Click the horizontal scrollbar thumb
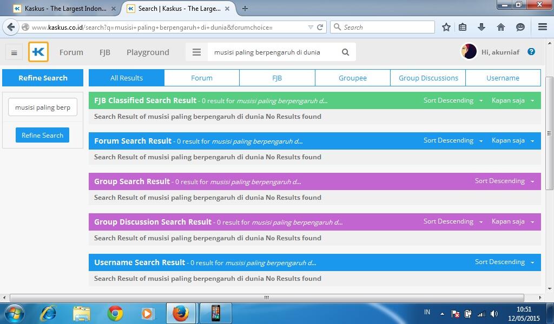 tap(267, 298)
